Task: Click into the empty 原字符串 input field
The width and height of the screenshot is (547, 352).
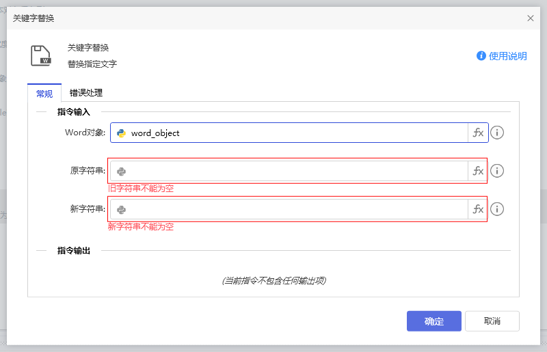Action: (294, 171)
